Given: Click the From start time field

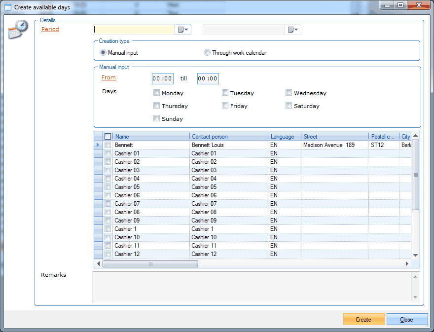Looking at the screenshot, I should [x=162, y=78].
